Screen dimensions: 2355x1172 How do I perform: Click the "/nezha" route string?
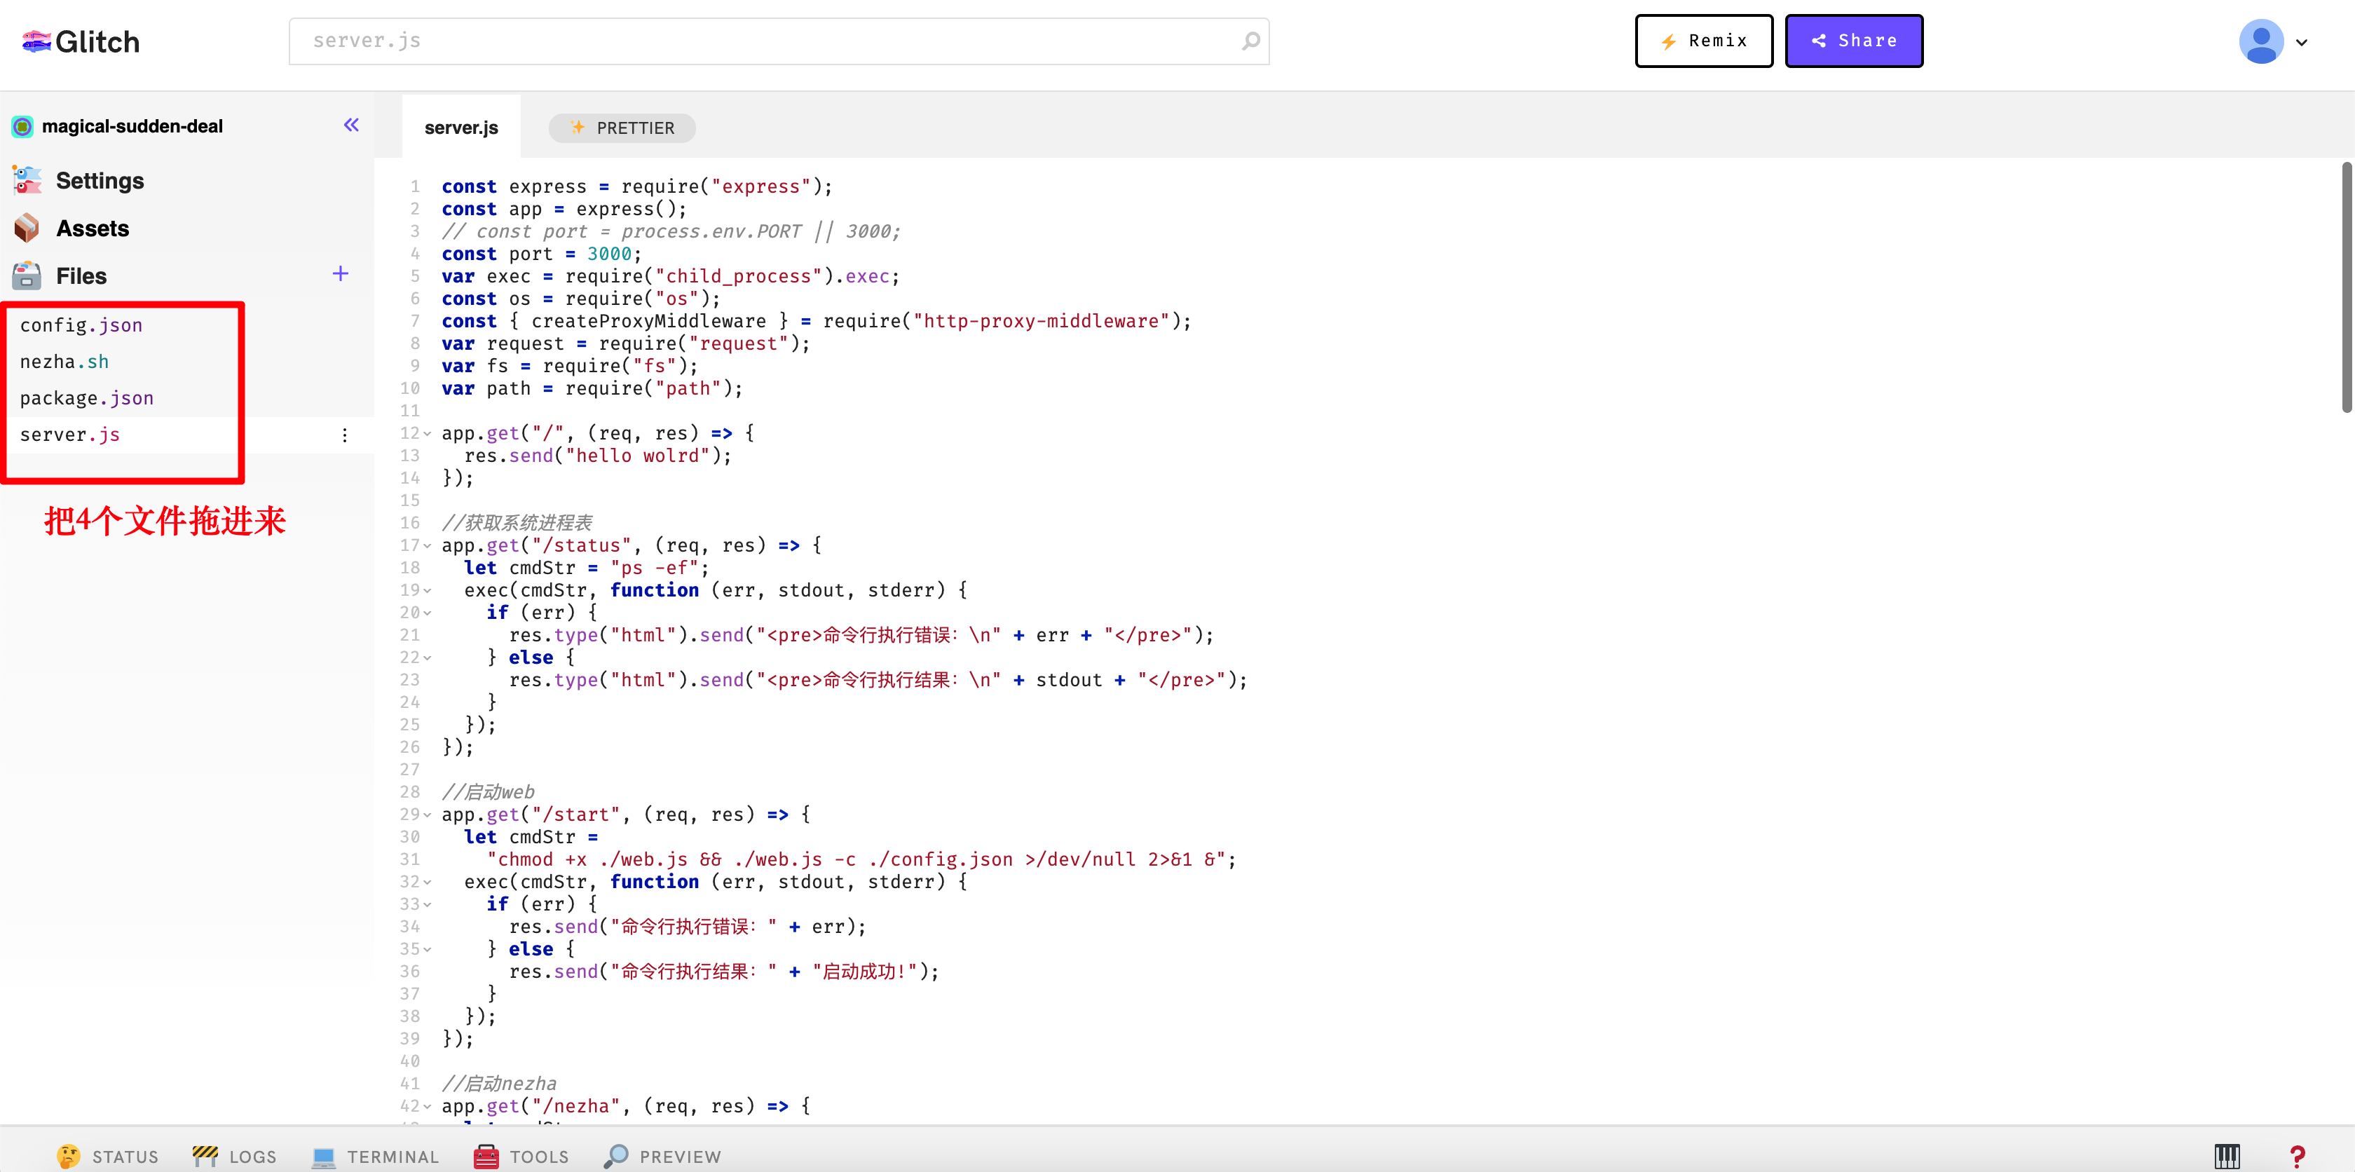coord(576,1106)
